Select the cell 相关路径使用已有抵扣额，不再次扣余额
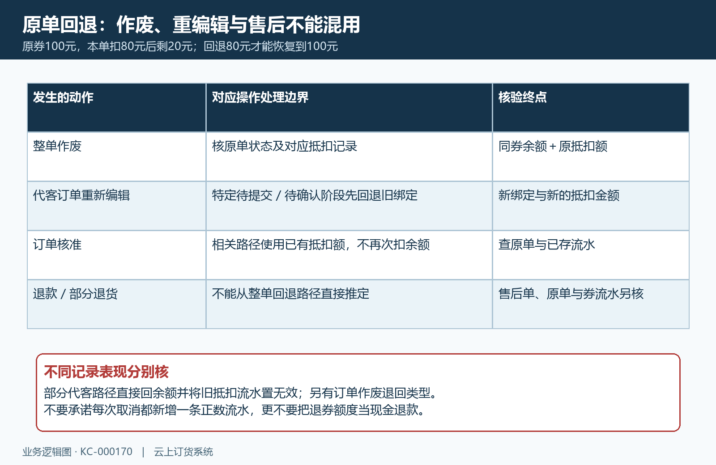The image size is (716, 465). pos(349,255)
